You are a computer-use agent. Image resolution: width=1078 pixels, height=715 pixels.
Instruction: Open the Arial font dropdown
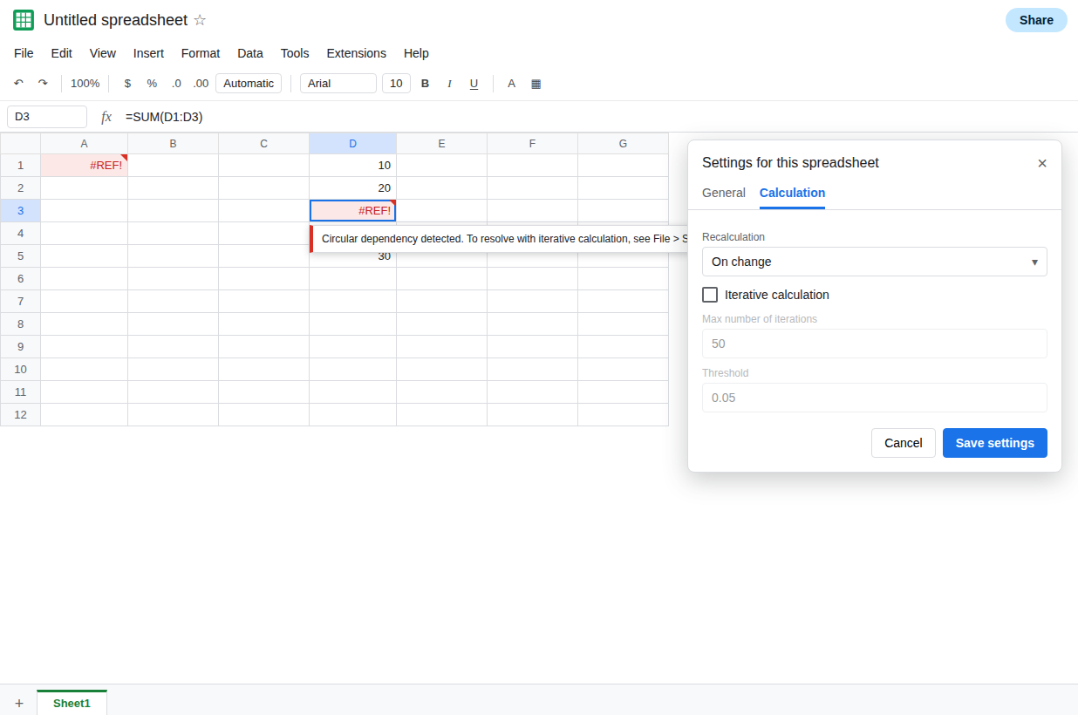[x=338, y=84]
